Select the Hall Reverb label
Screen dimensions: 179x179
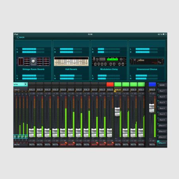(71, 69)
